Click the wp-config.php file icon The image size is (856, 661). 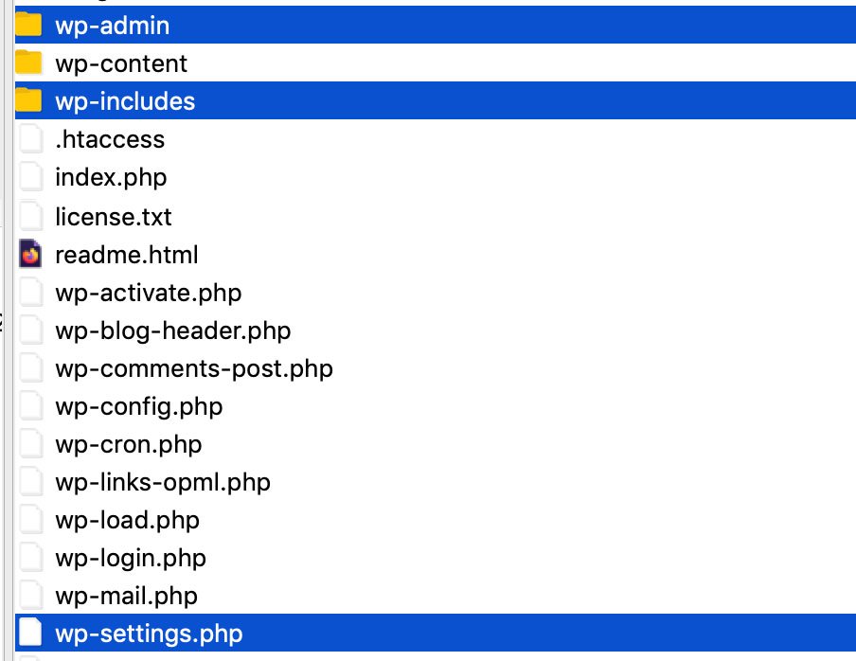point(30,405)
